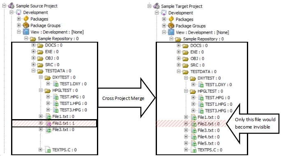Screen dimensions: 281x156
Task: Click the Sample Source Project gear icon
Action: 12,6
